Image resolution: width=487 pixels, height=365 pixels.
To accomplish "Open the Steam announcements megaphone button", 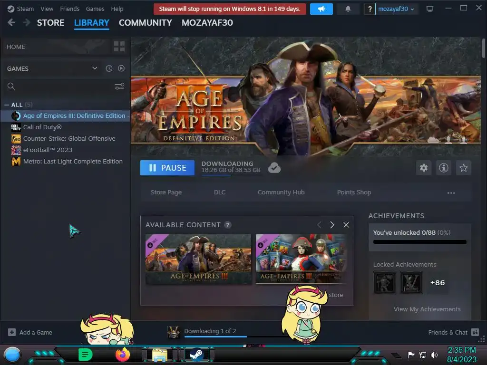I will tap(321, 9).
